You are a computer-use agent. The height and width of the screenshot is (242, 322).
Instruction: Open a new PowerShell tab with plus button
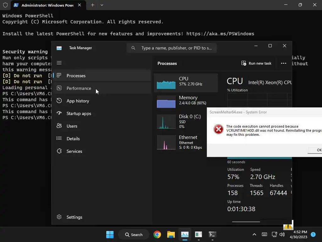pos(93,5)
